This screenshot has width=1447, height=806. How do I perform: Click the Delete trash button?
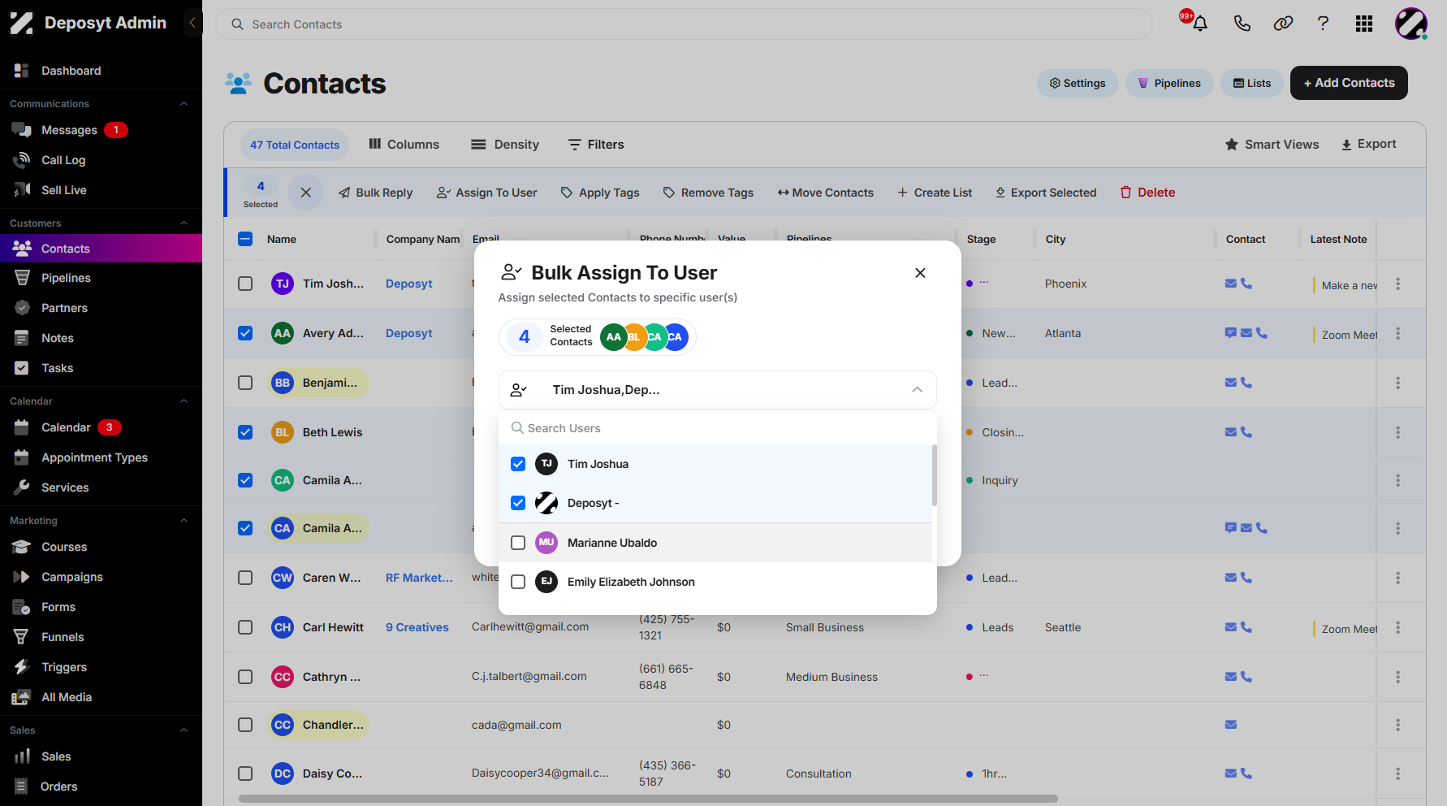1148,193
